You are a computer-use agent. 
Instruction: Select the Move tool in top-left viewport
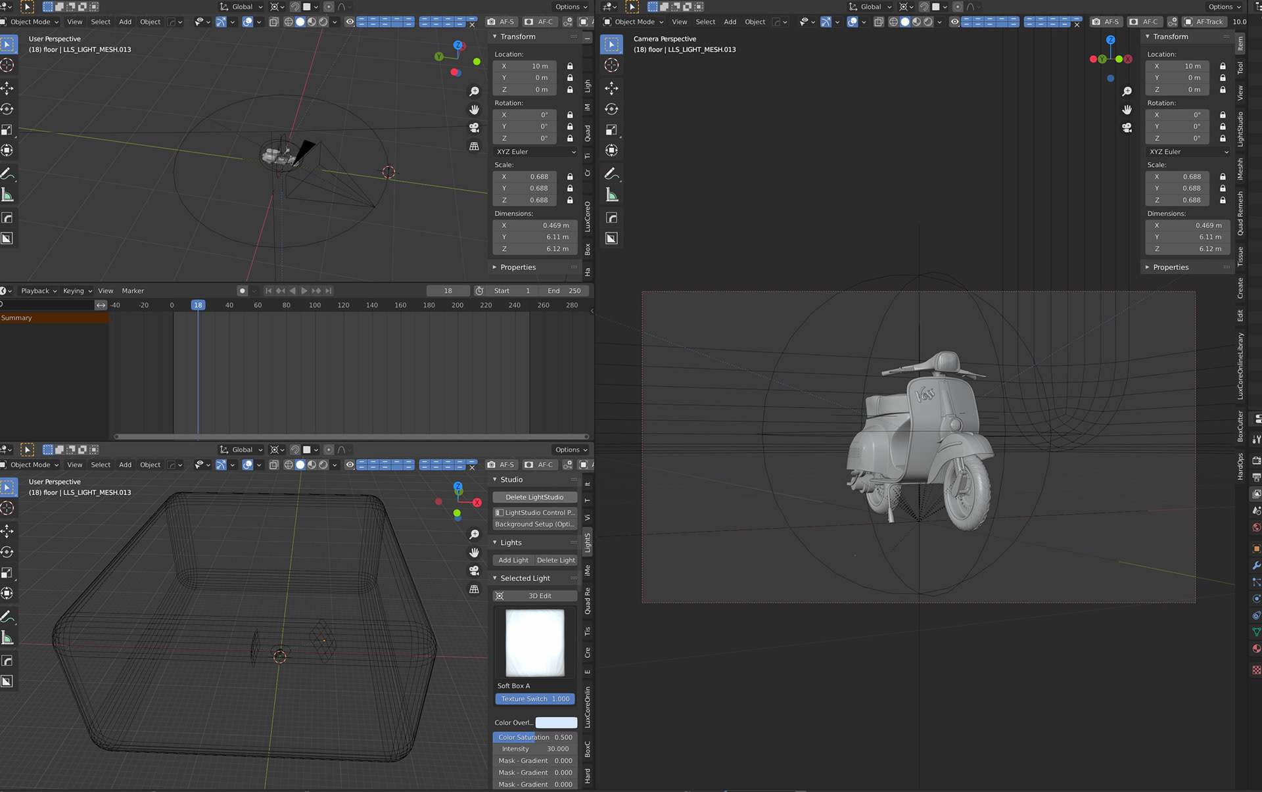pos(7,88)
